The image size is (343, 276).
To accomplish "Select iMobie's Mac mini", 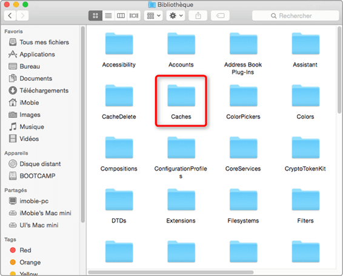I will click(x=40, y=213).
